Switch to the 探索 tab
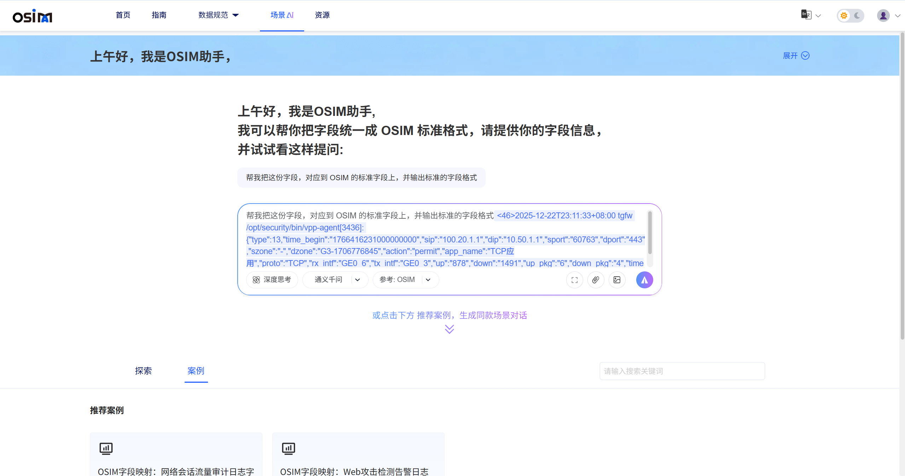 click(143, 371)
